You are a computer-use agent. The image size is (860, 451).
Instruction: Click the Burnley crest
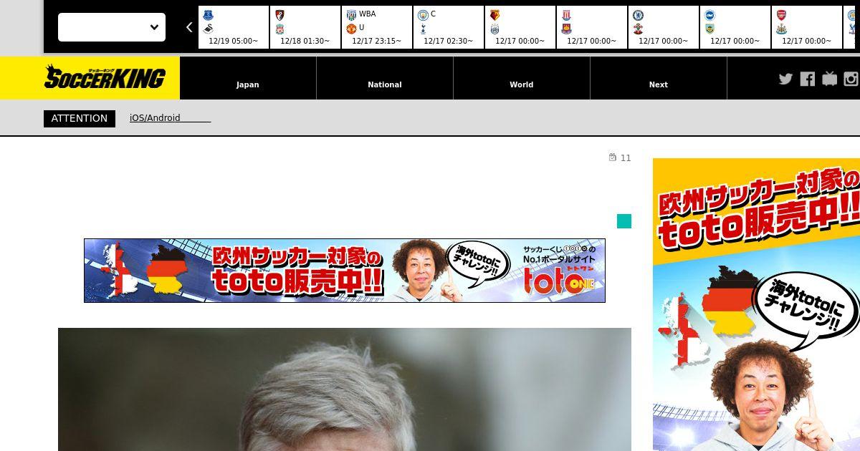pos(709,29)
